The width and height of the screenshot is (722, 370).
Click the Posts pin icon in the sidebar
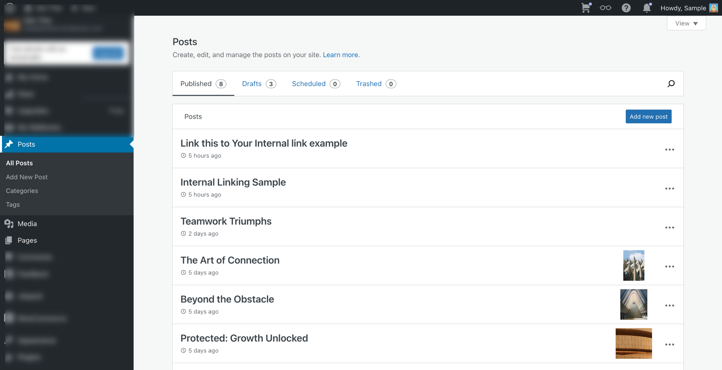click(9, 144)
